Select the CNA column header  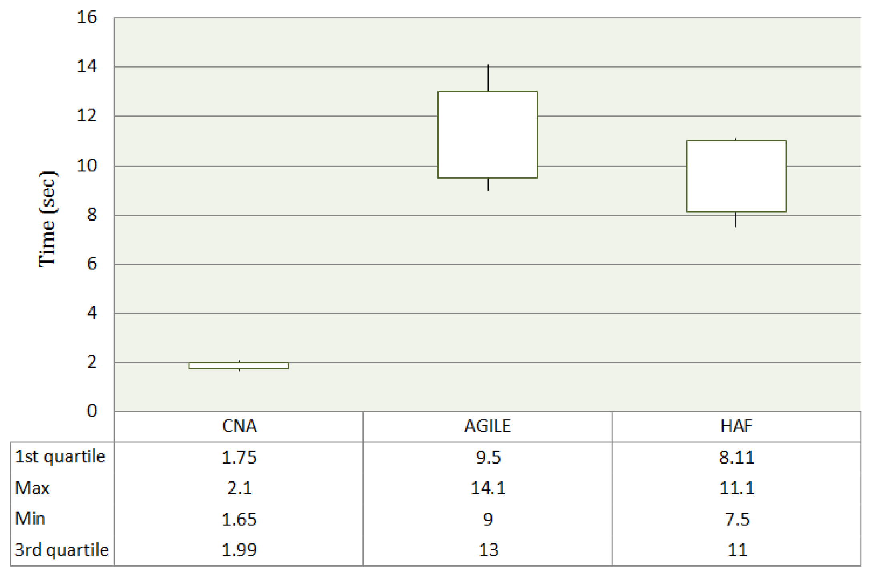(x=239, y=426)
